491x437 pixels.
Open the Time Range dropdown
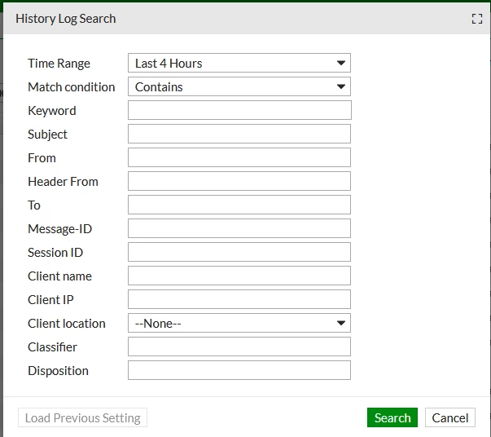point(239,63)
